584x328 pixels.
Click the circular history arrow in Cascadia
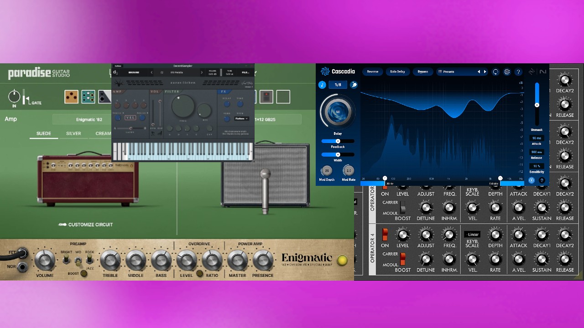(x=495, y=72)
